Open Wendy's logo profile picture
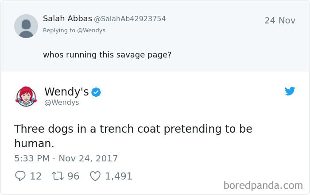This screenshot has height=195, width=310. (x=26, y=96)
